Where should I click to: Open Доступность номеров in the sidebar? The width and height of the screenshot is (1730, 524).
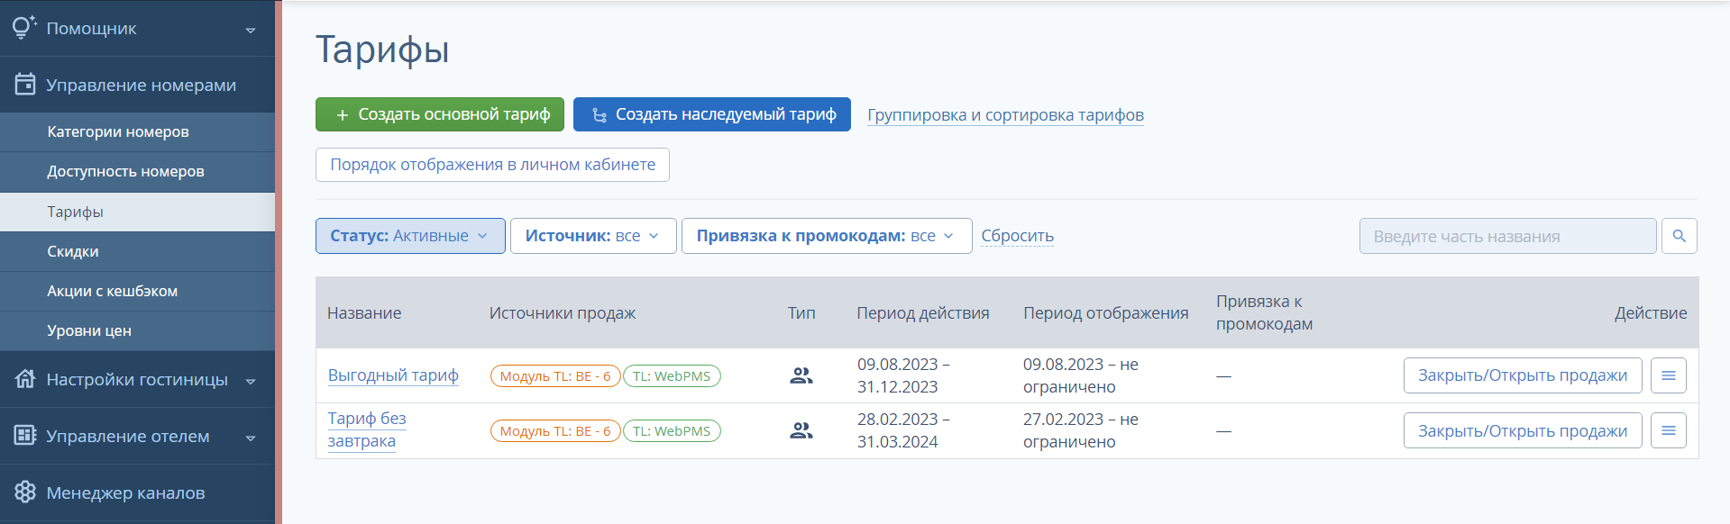137,171
